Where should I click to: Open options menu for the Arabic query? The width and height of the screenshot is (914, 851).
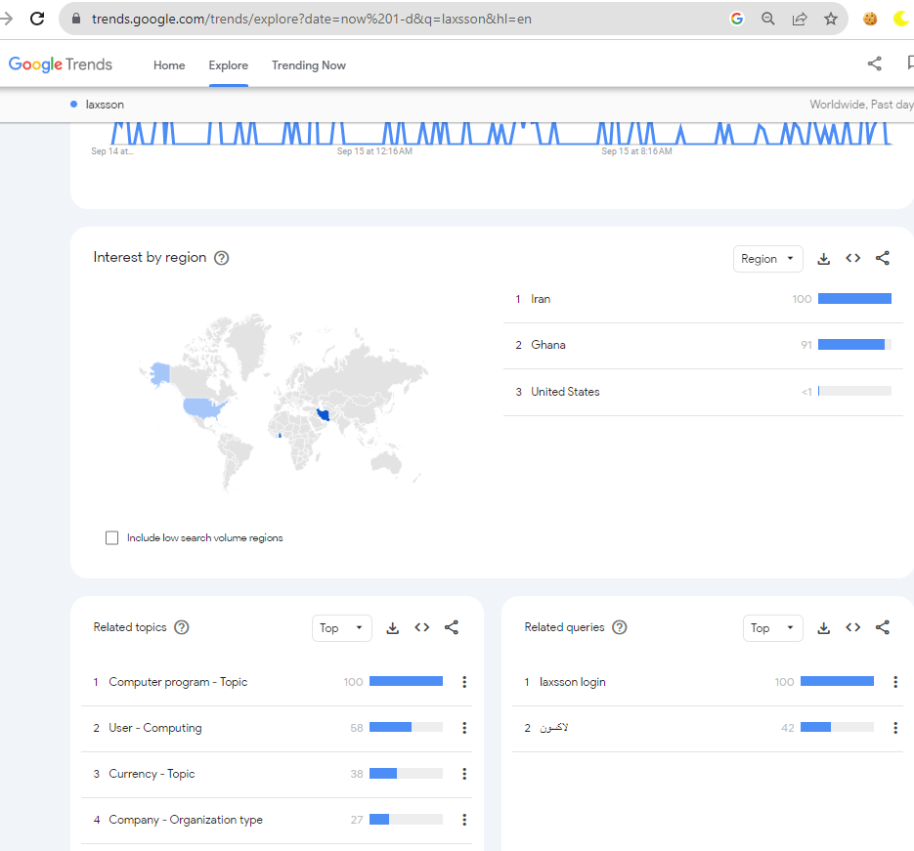pos(895,728)
